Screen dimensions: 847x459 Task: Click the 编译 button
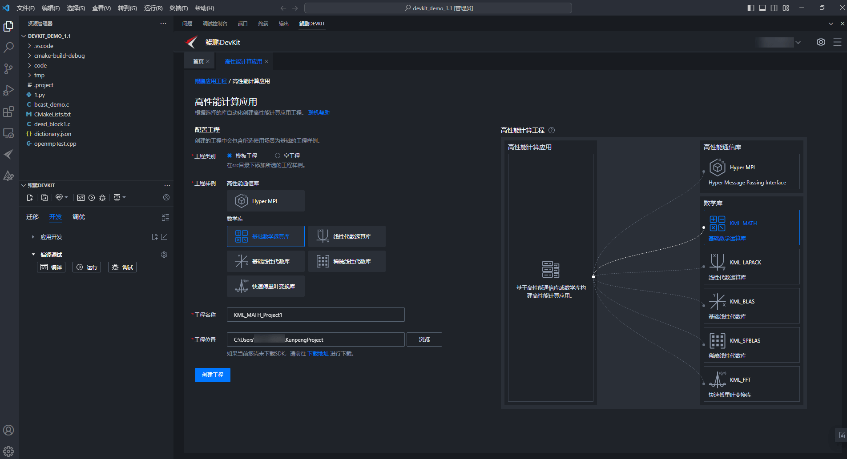coord(51,267)
